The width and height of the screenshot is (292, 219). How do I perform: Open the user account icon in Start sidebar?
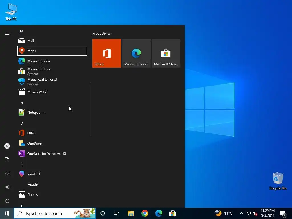[7, 146]
